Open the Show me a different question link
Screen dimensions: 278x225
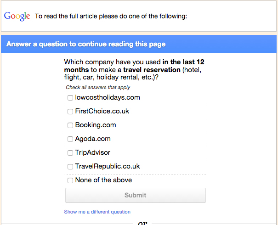[97, 212]
